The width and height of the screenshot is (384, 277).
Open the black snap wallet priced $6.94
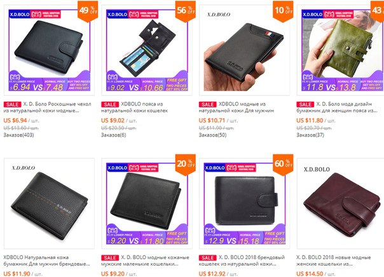tap(49, 50)
